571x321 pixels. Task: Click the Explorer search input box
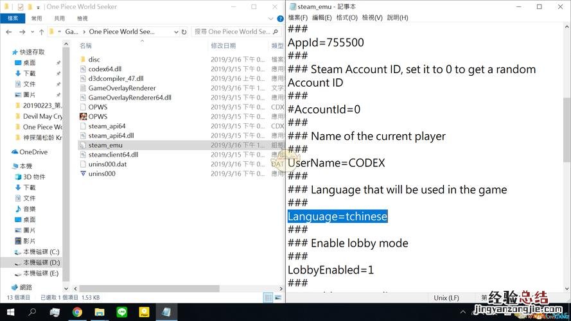(x=234, y=31)
